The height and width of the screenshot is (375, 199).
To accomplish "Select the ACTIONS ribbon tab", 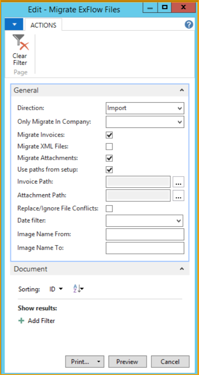I will coord(43,25).
